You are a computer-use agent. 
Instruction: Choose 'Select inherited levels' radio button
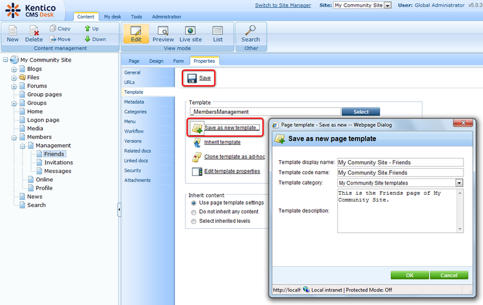point(194,222)
